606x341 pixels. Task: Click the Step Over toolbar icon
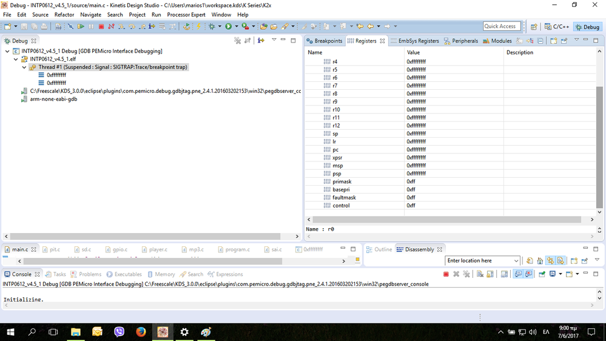coord(132,26)
